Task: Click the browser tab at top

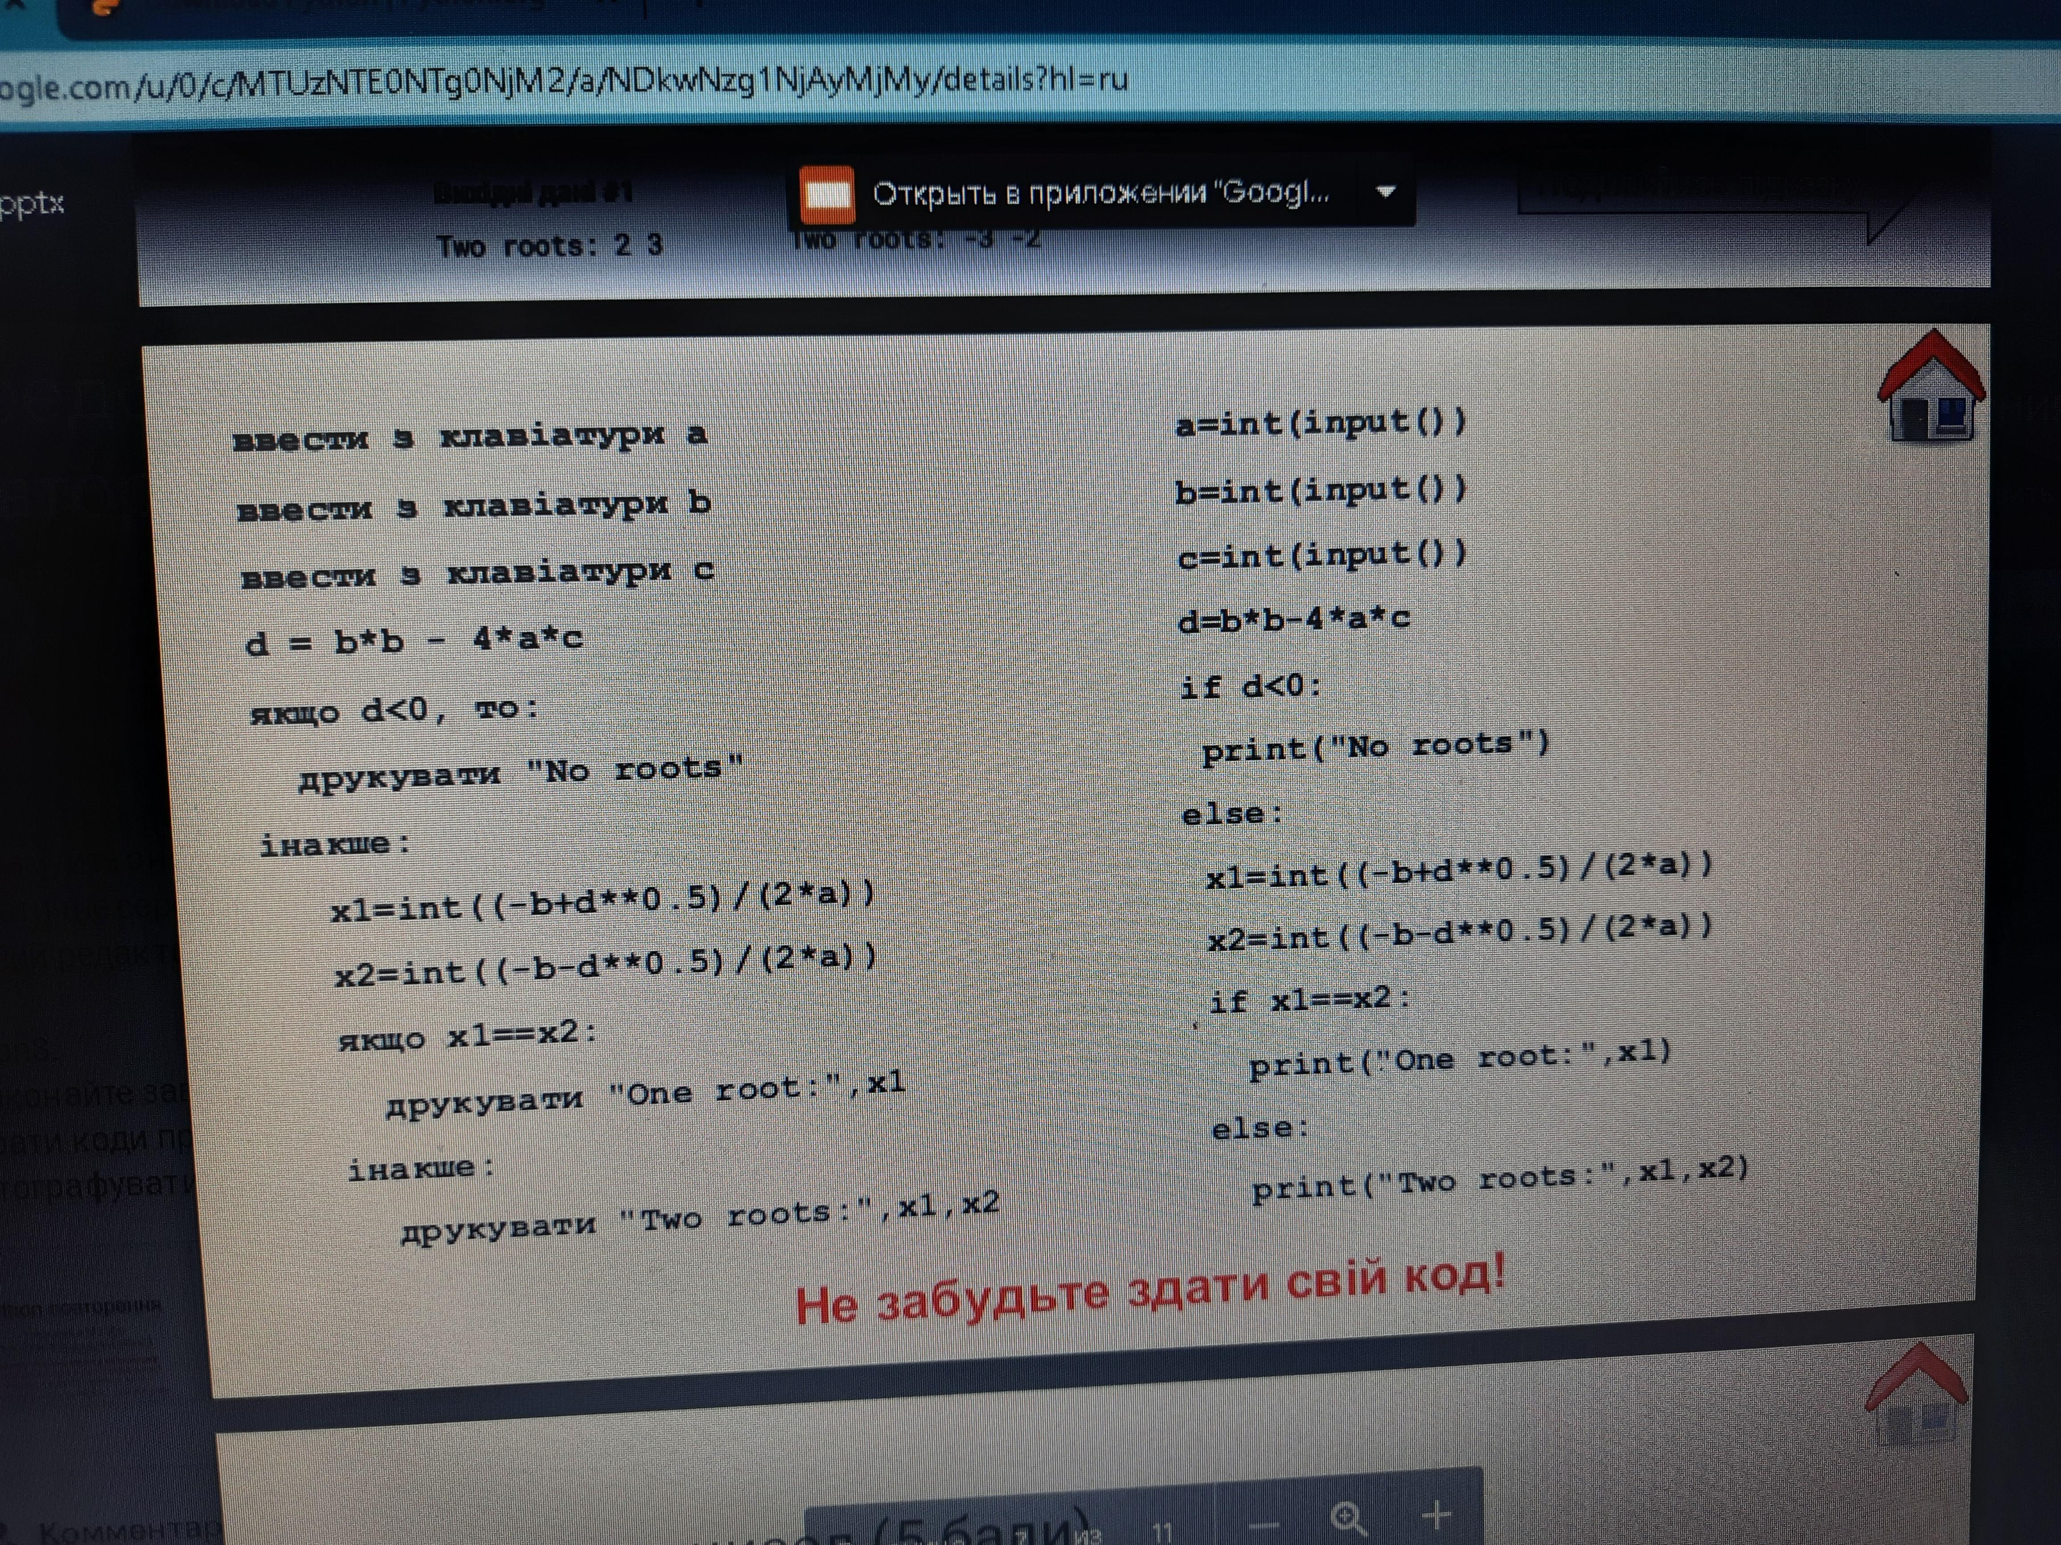Action: click(354, 11)
